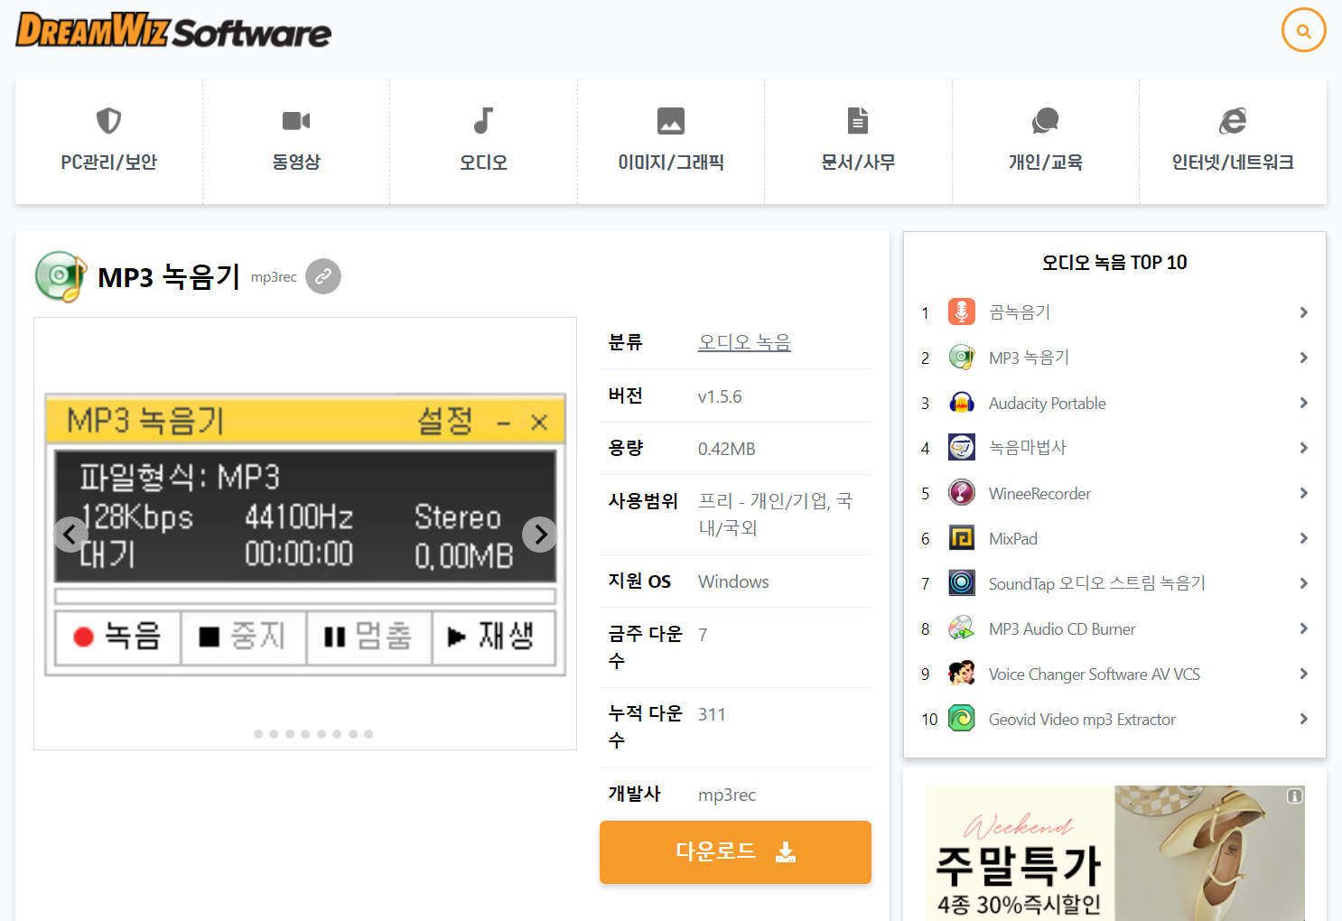This screenshot has height=921, width=1342.
Task: Click MP3 Audio CD Burner icon
Action: (962, 628)
